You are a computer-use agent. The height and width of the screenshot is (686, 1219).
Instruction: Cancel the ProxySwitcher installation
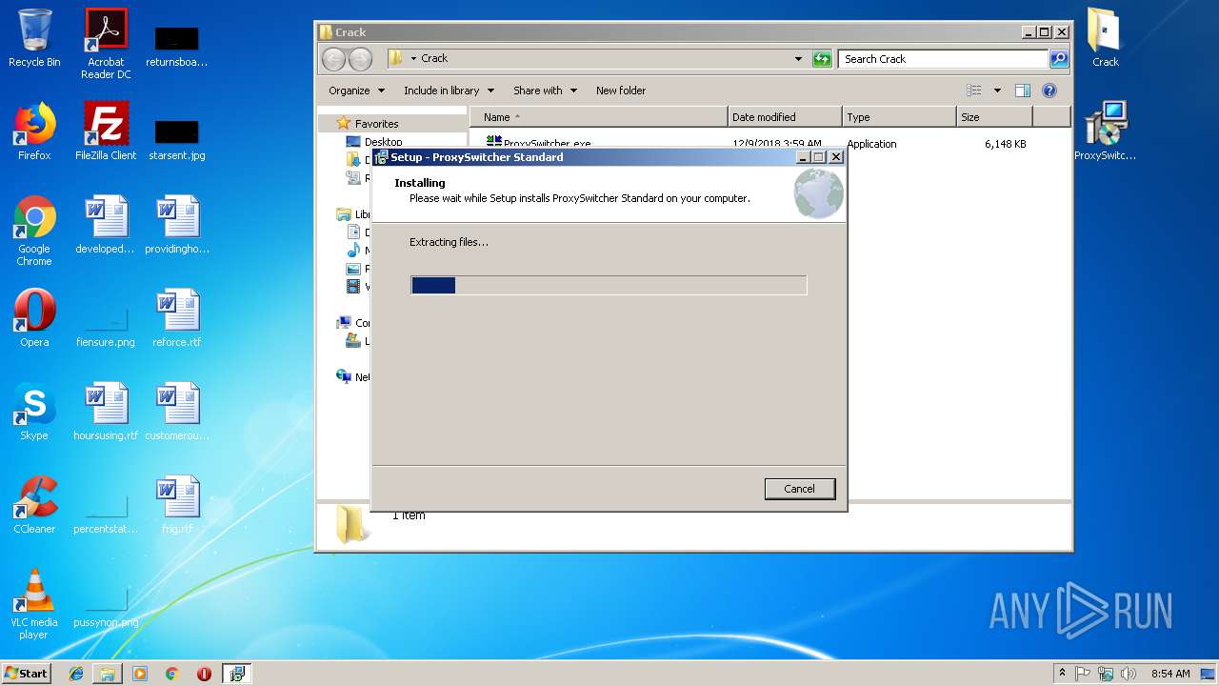coord(799,489)
